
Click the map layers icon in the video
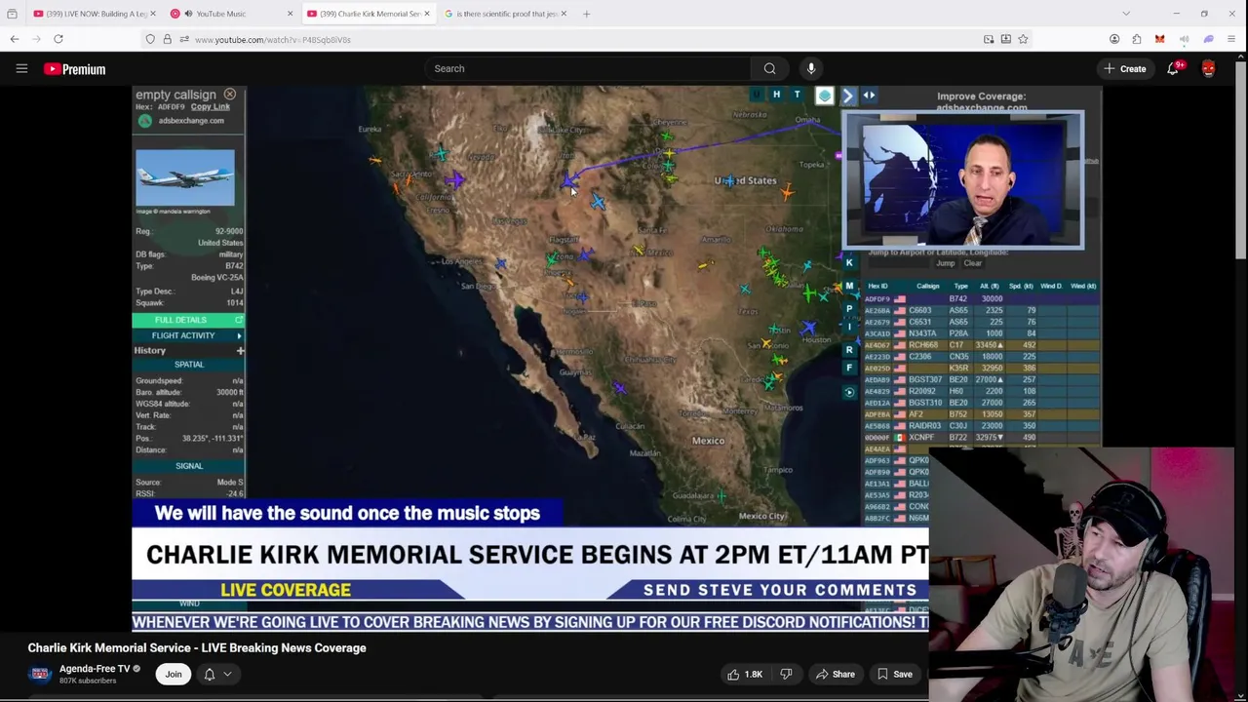coord(825,95)
